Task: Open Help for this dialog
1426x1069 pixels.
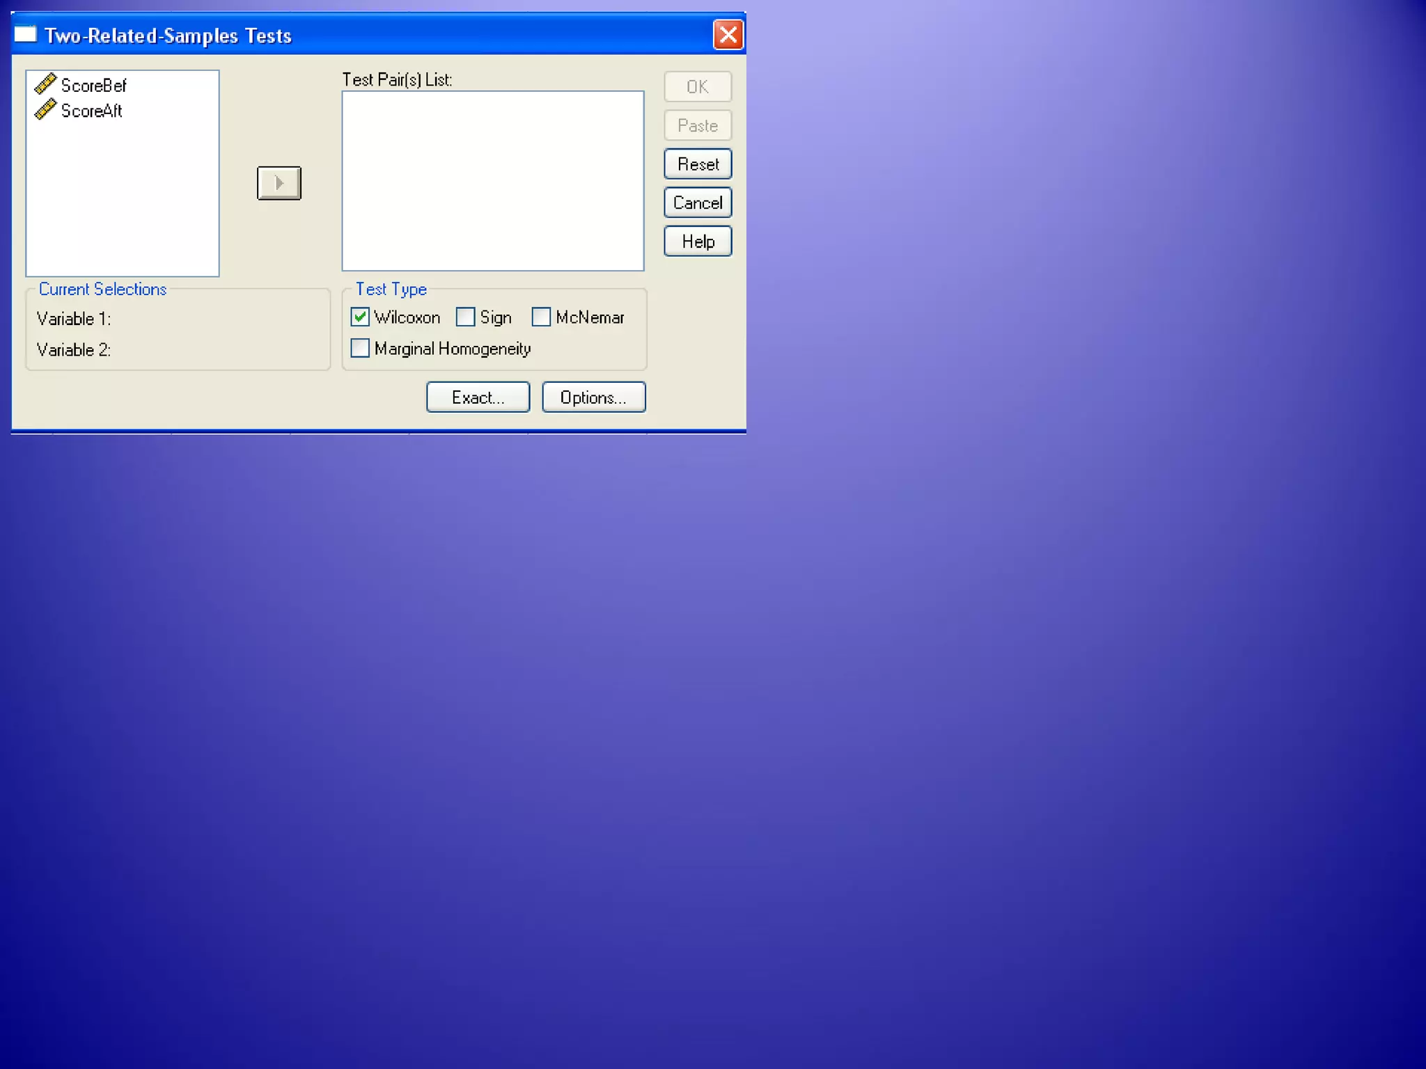Action: coord(698,241)
